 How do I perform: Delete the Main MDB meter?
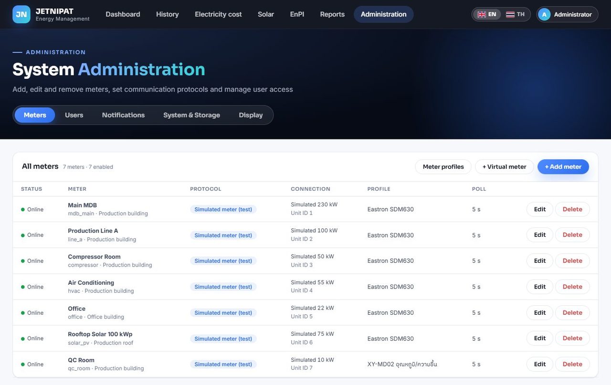tap(572, 209)
